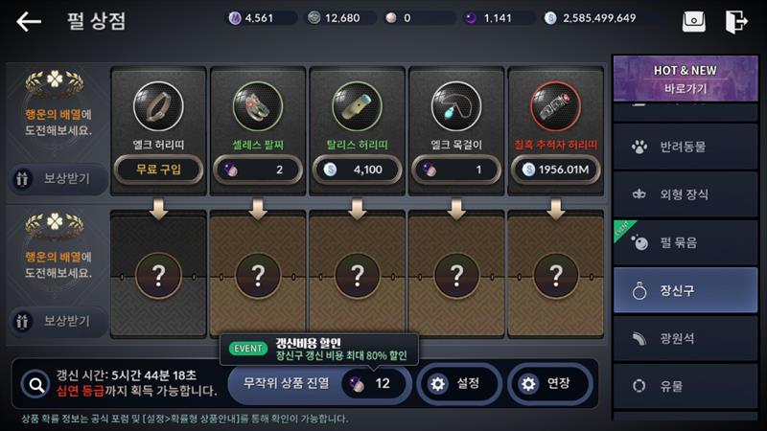Select the 엘크 허리띠 item icon
The width and height of the screenshot is (767, 431).
coord(158,106)
